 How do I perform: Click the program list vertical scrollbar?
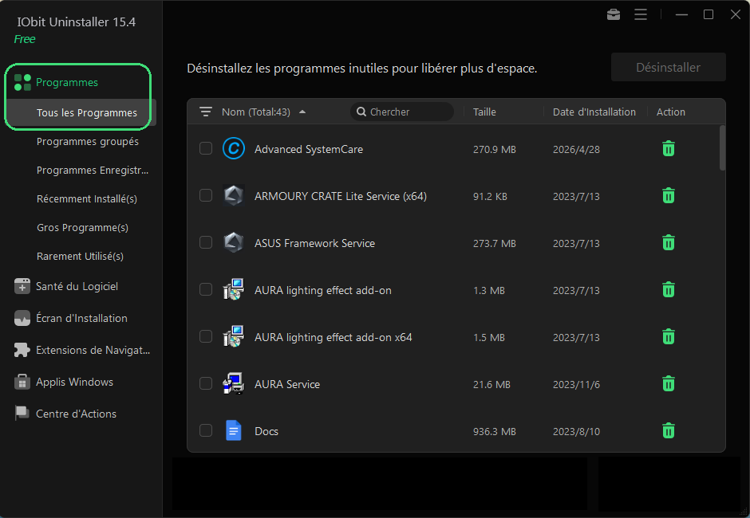(x=722, y=147)
